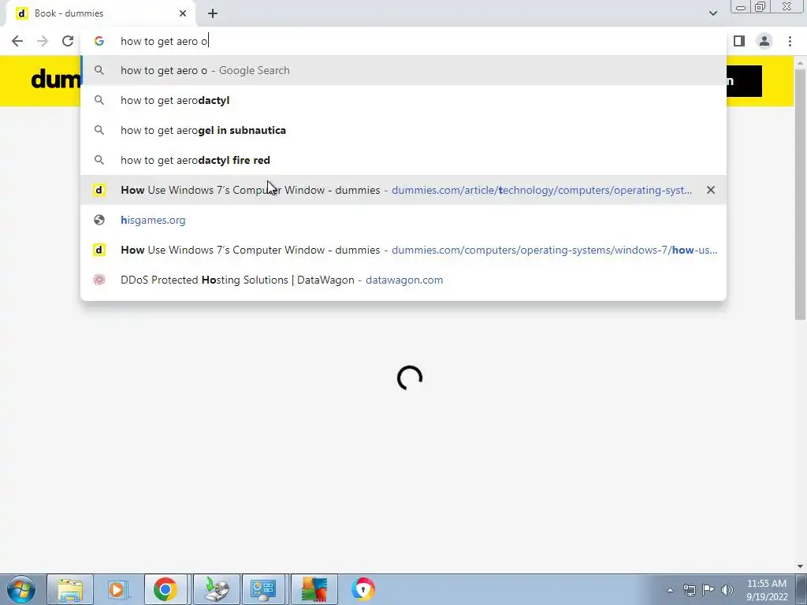
Task: Pick the 'how to get aerodactyl' suggestion
Action: pyautogui.click(x=403, y=100)
